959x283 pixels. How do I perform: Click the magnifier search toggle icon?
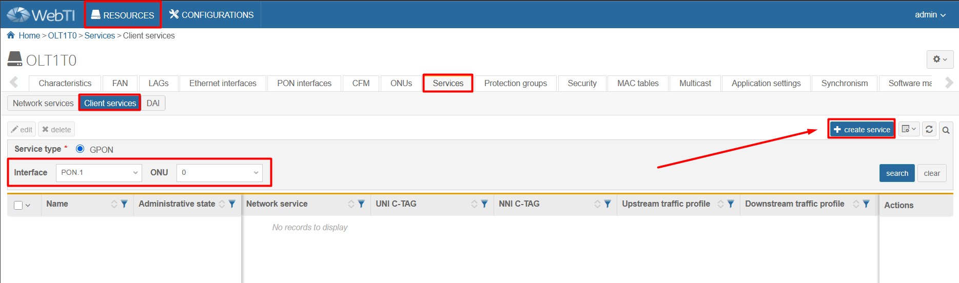[946, 130]
